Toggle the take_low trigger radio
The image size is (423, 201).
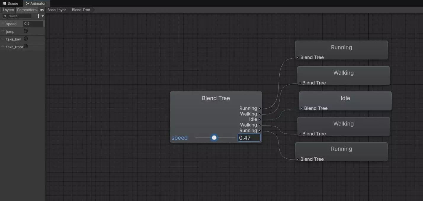pyautogui.click(x=26, y=38)
